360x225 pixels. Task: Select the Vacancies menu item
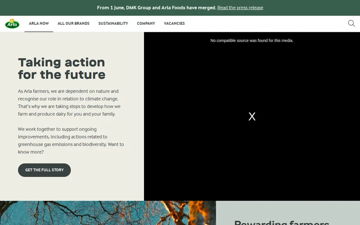pos(174,23)
